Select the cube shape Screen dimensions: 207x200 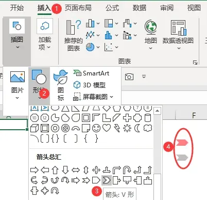(x=34, y=128)
